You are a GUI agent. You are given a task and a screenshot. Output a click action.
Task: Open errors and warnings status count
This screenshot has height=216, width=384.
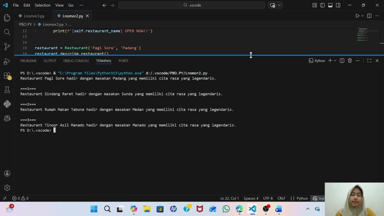[x=20, y=198]
